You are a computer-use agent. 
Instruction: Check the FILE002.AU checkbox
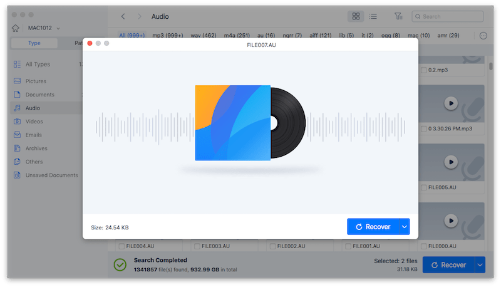pyautogui.click(x=272, y=246)
